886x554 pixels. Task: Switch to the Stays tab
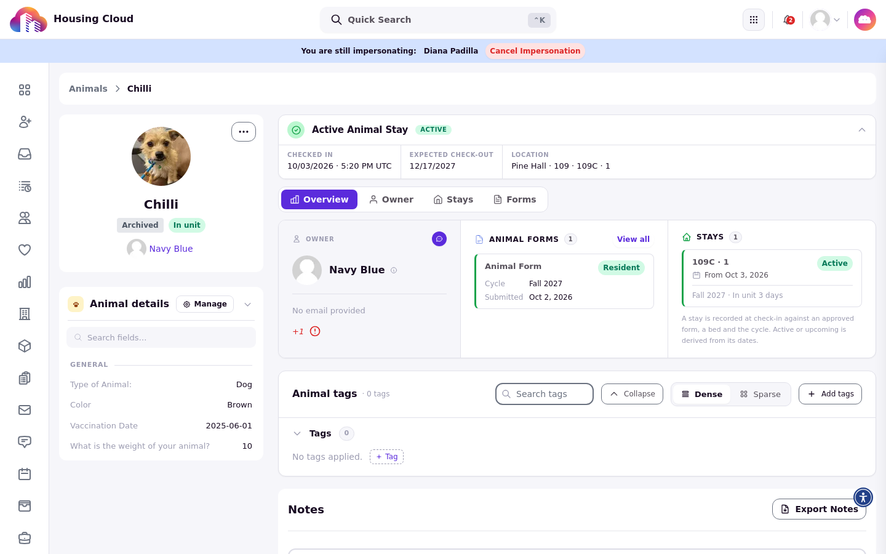[x=453, y=199]
